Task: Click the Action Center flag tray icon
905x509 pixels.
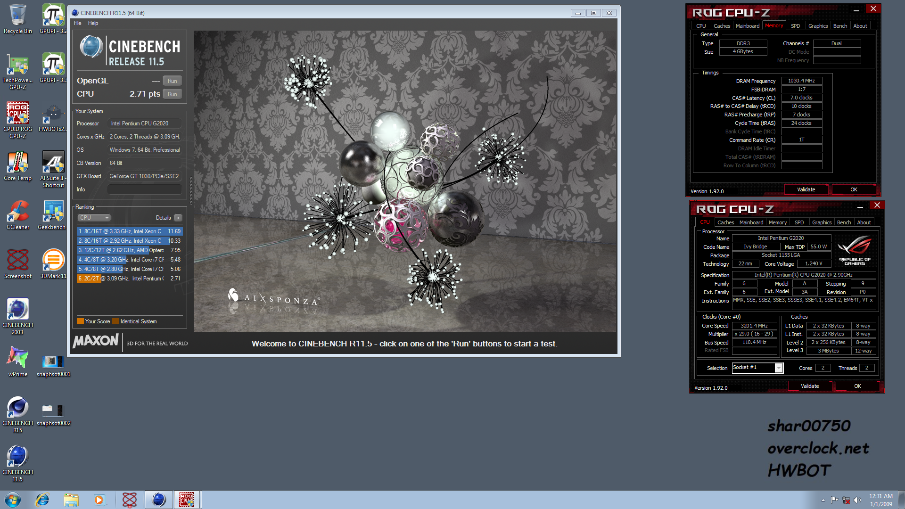Action: 834,500
